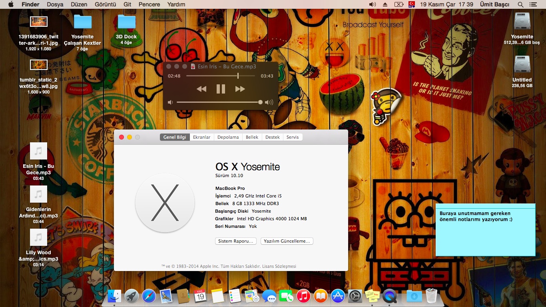Select Esin Iris - Bu Gece.mp3 desktop file
This screenshot has height=307, width=546.
tap(38, 151)
